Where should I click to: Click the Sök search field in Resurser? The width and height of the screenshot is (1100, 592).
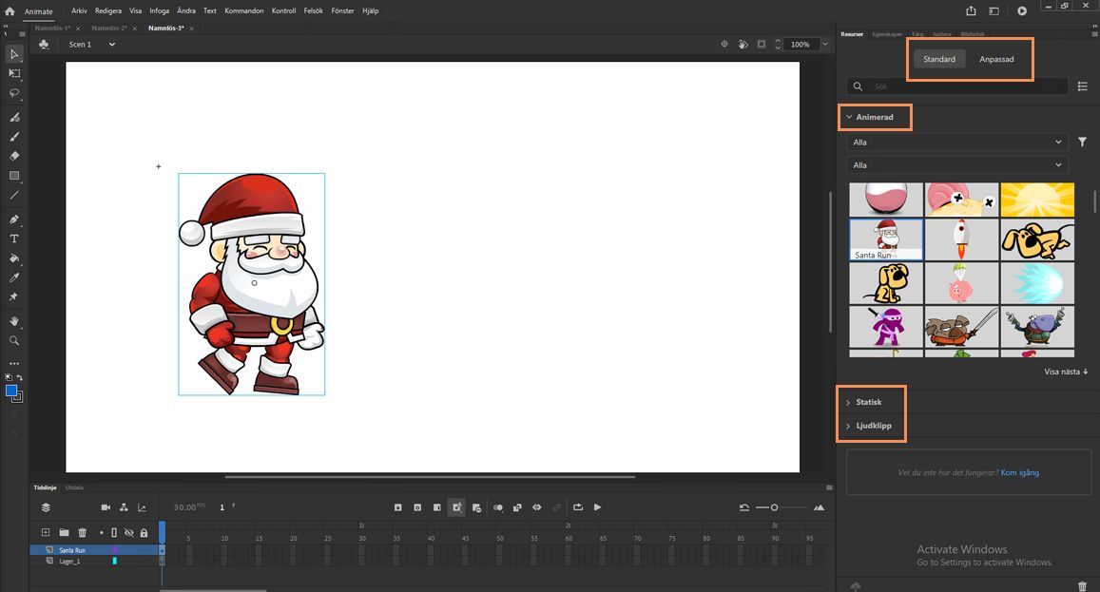coord(957,86)
